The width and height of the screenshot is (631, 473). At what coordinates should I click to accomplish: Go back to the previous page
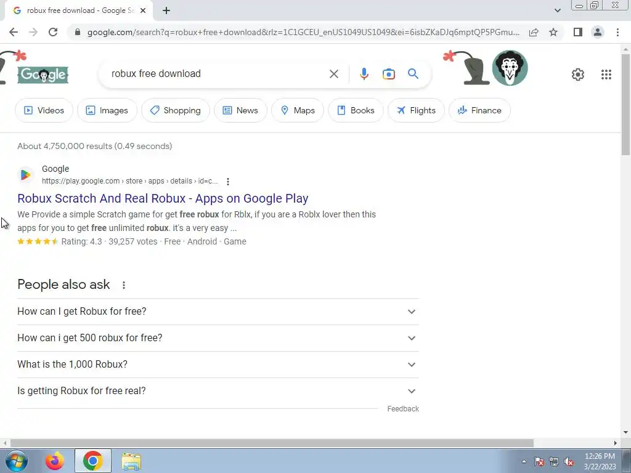point(14,32)
